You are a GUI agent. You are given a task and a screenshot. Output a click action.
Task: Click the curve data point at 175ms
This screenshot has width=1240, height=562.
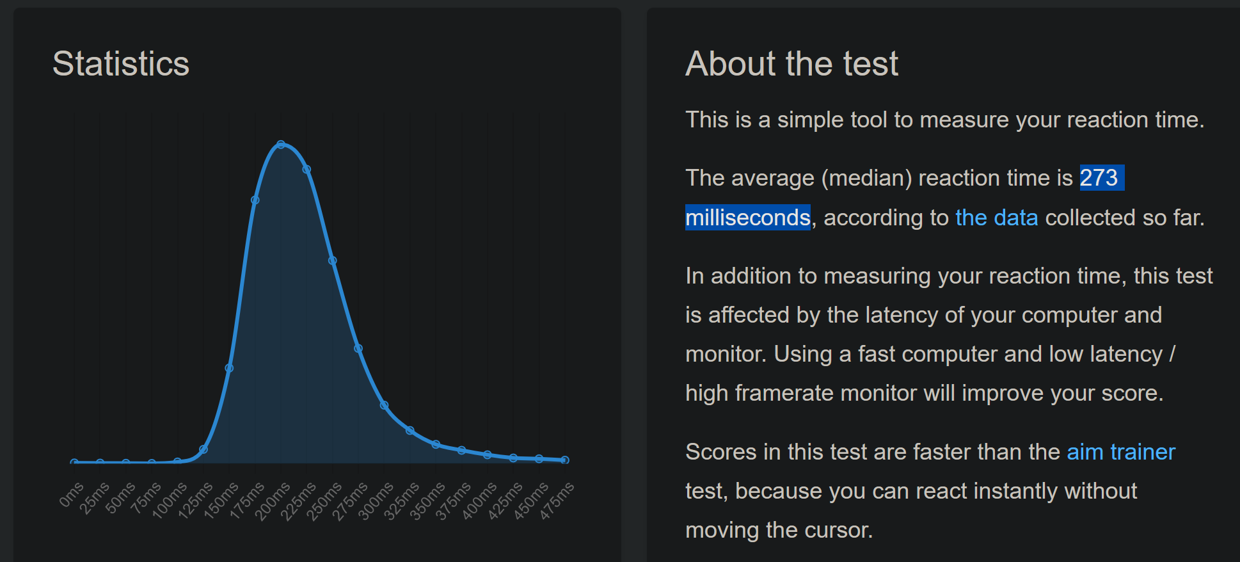click(255, 200)
